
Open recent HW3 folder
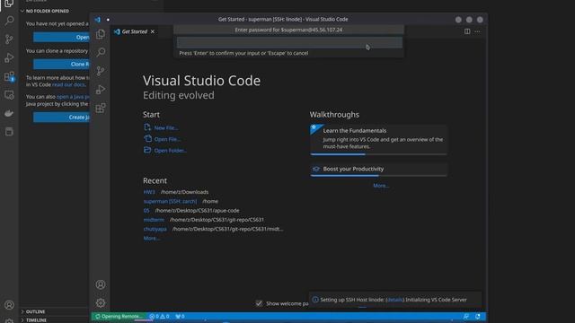point(149,192)
